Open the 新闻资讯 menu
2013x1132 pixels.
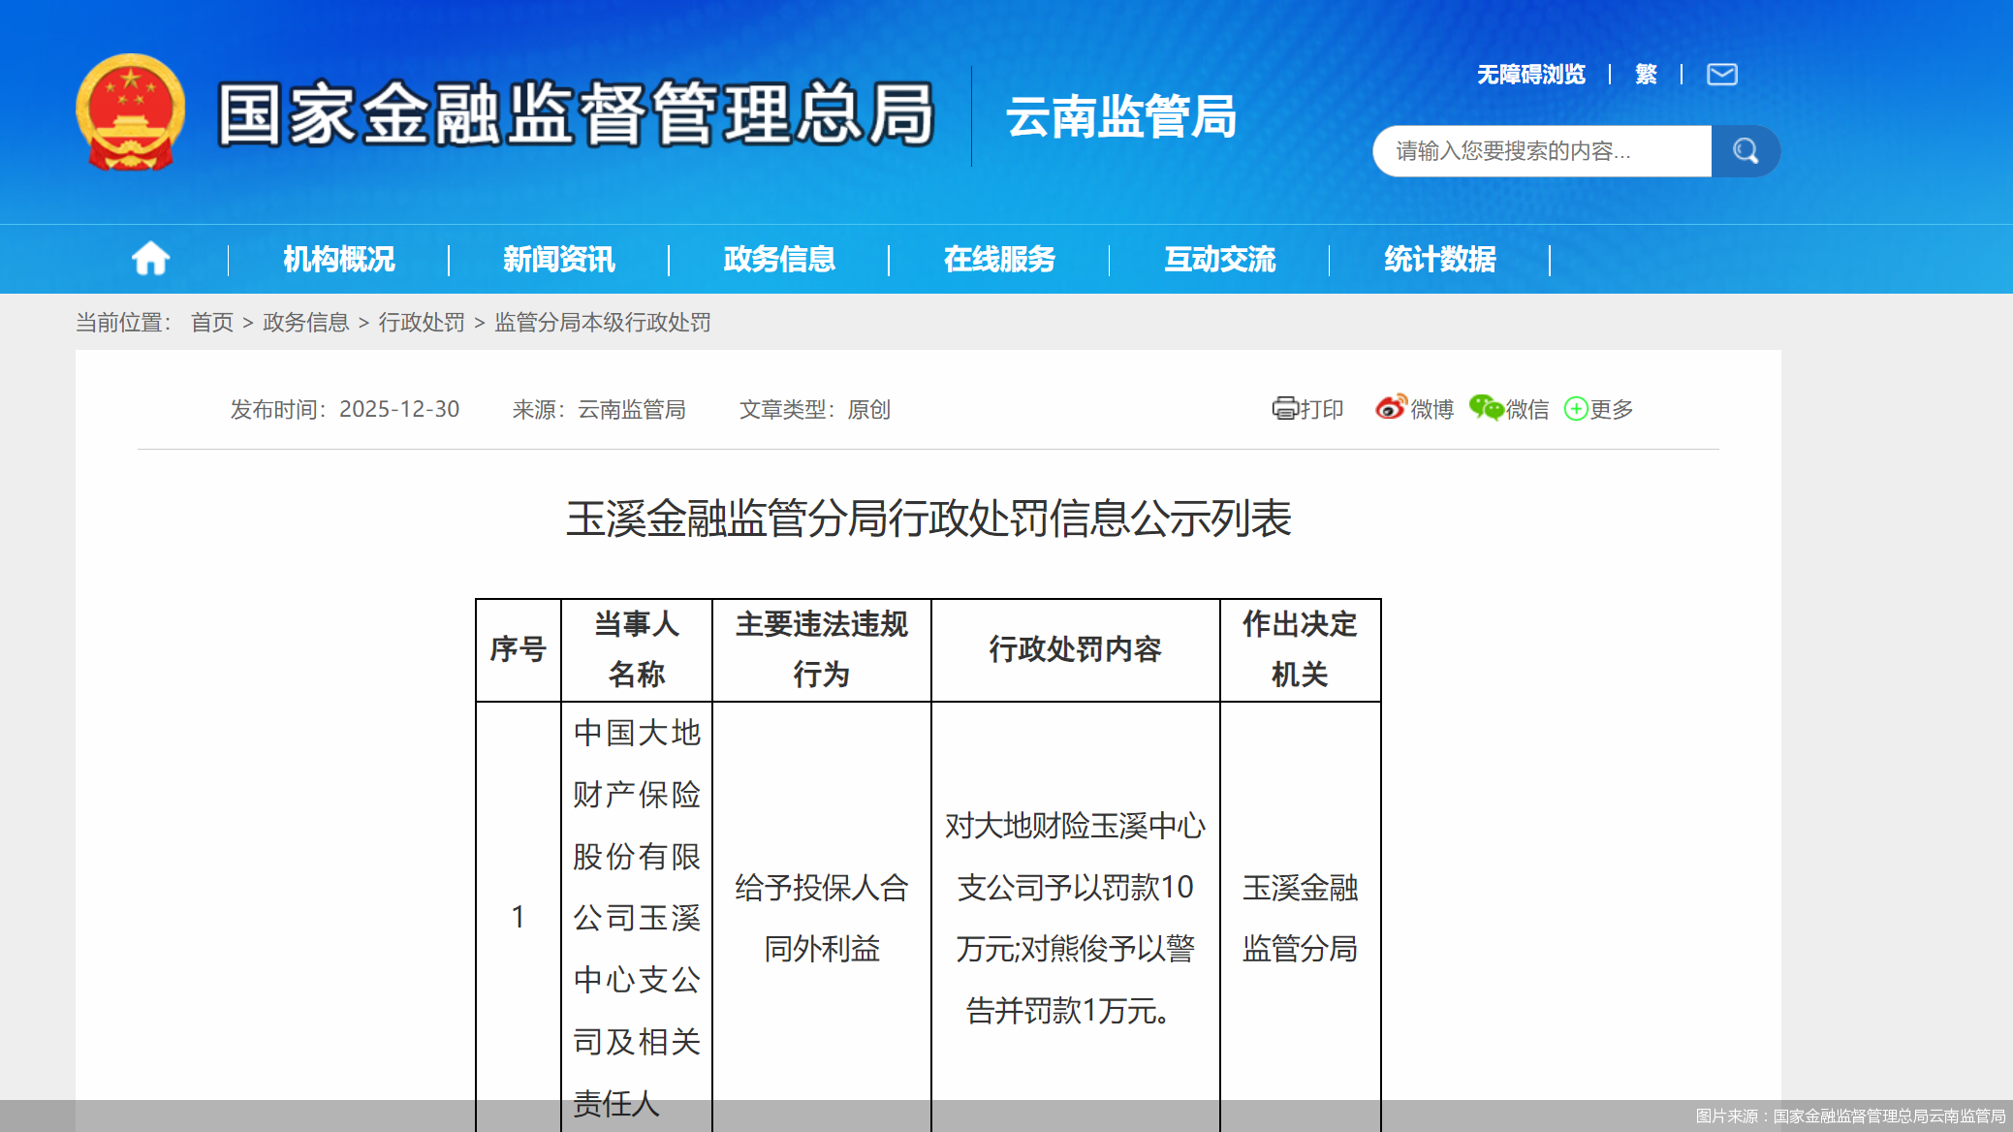[x=558, y=259]
